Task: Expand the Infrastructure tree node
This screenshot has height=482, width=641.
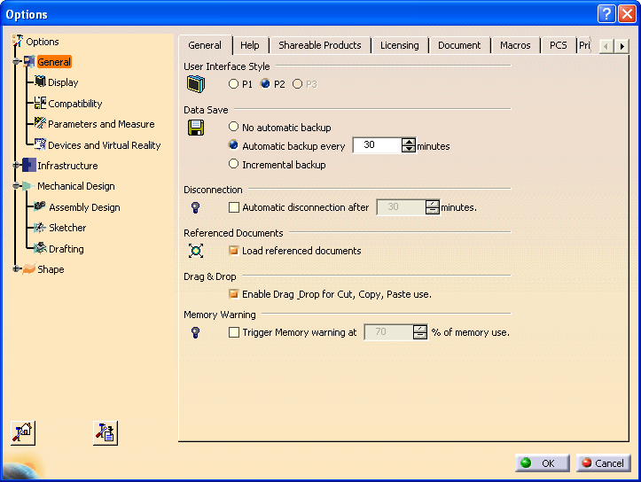Action: [x=15, y=166]
